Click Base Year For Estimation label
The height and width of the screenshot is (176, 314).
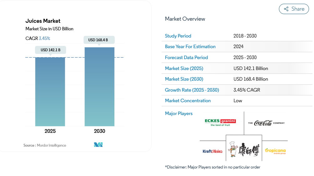(190, 47)
